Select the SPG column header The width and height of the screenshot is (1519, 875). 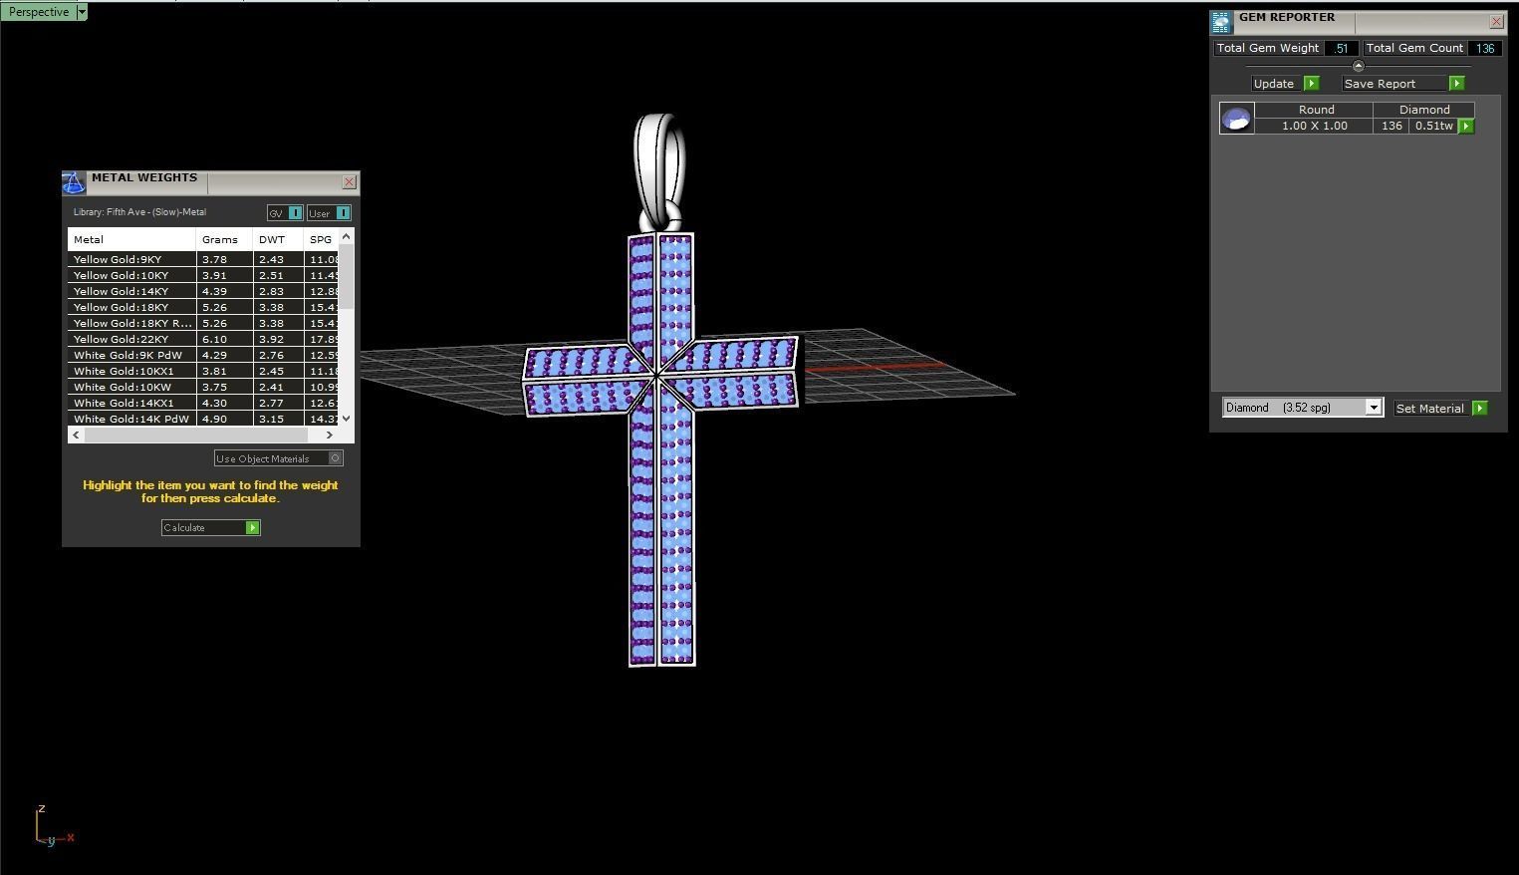(322, 239)
